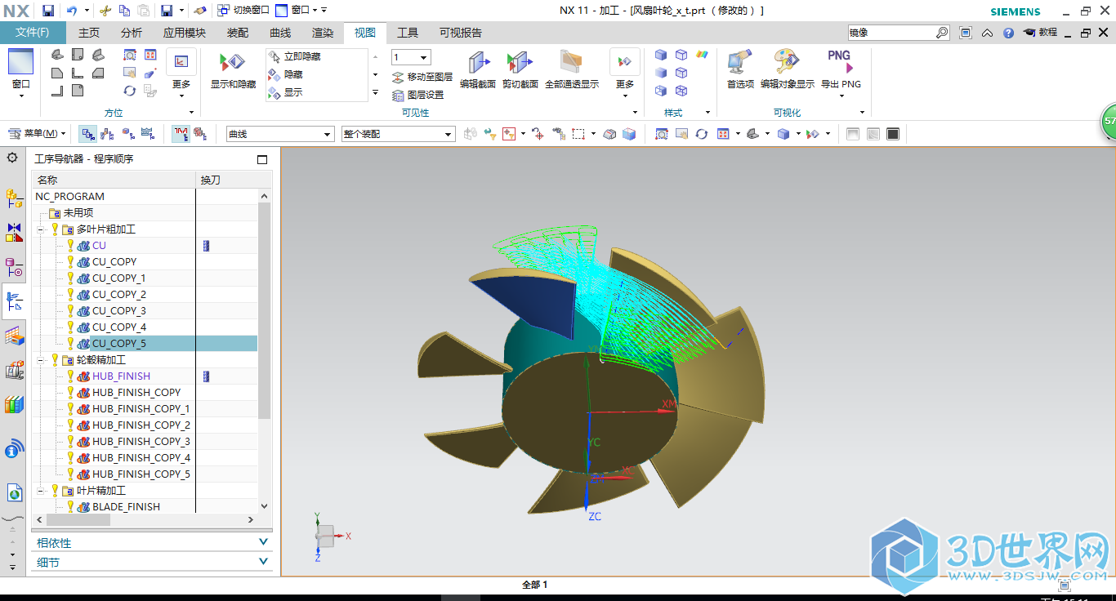Click the rainbow face analysis style icon
Image resolution: width=1116 pixels, height=601 pixels.
702,55
